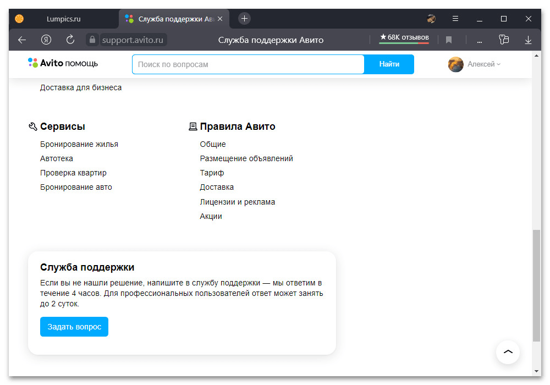
Task: Click the Avito помощь logo
Action: point(63,63)
